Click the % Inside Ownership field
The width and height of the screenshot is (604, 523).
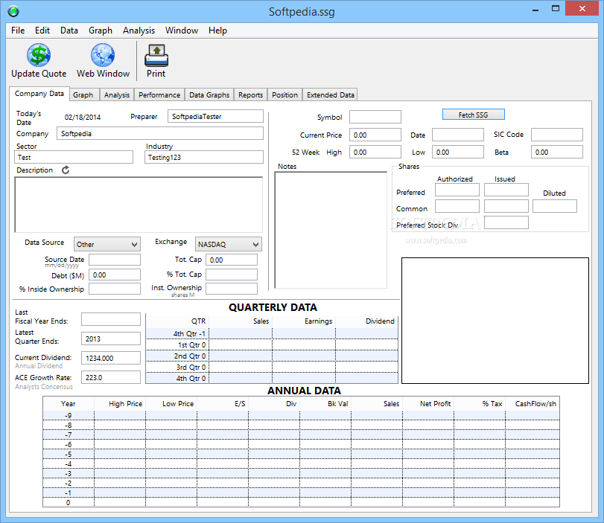[x=115, y=289]
